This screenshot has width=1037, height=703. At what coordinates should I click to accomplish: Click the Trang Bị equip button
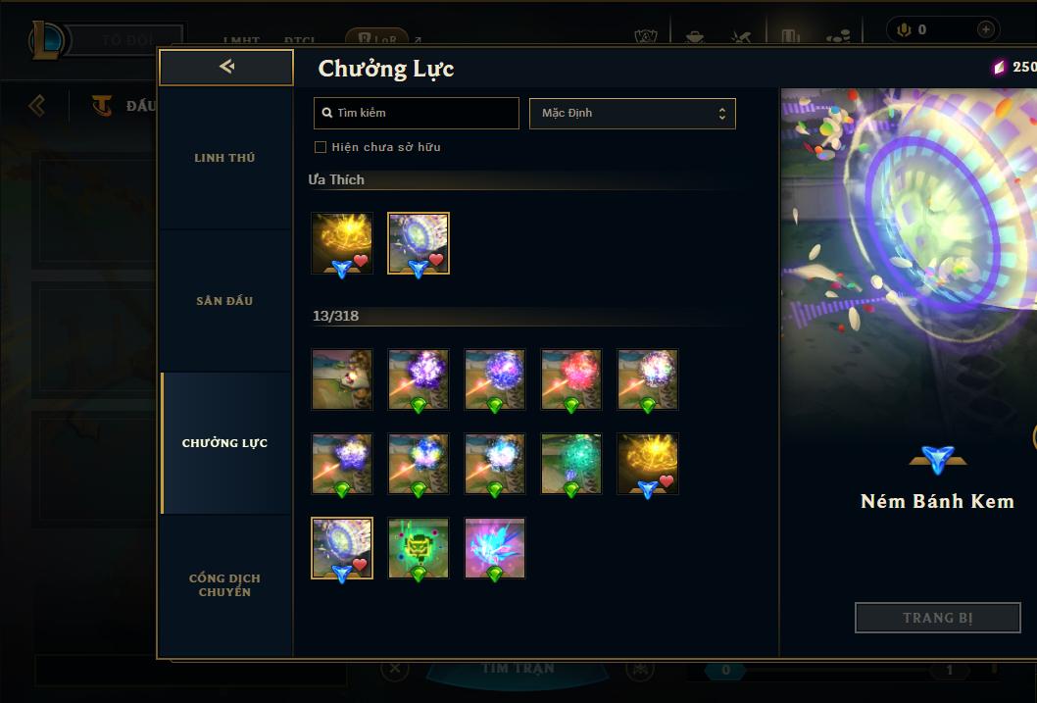938,618
